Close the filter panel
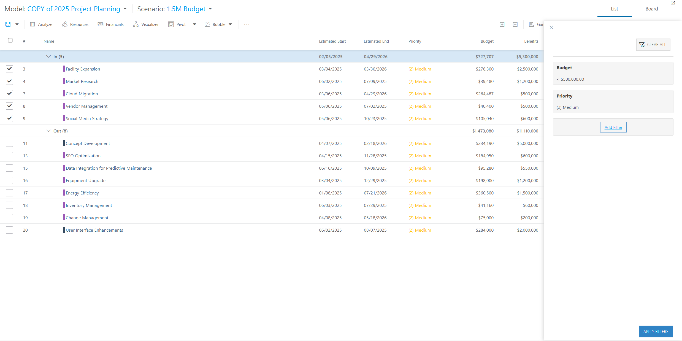The height and width of the screenshot is (341, 682). click(551, 27)
